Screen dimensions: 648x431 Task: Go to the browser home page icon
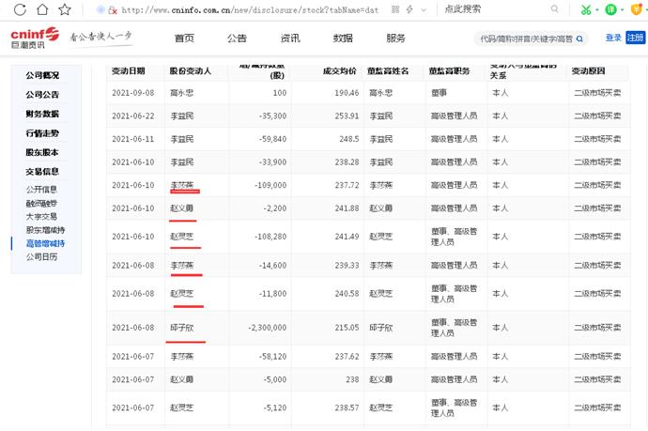click(42, 9)
